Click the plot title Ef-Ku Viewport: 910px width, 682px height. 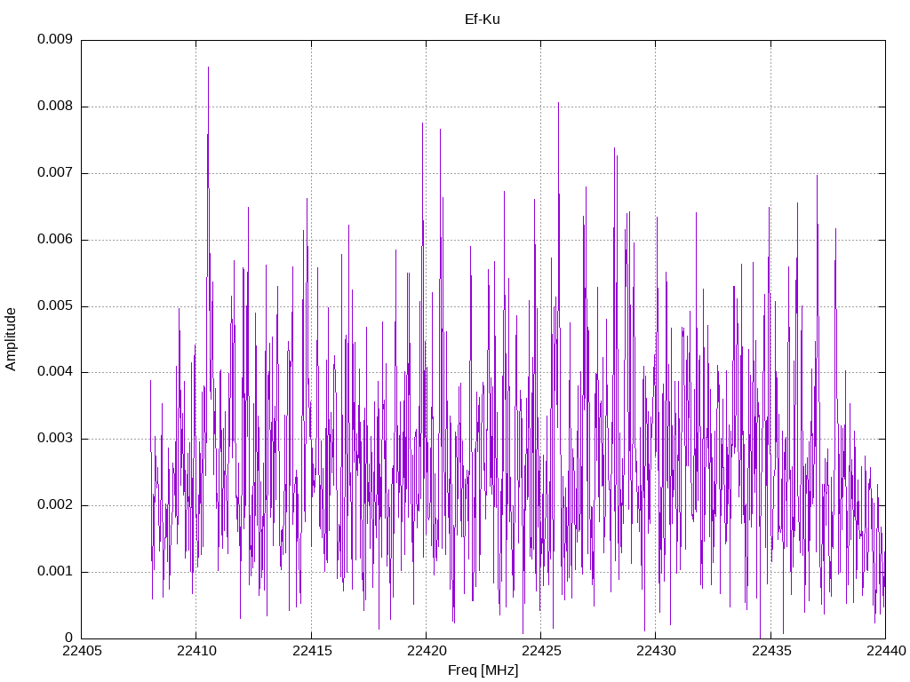pos(483,20)
